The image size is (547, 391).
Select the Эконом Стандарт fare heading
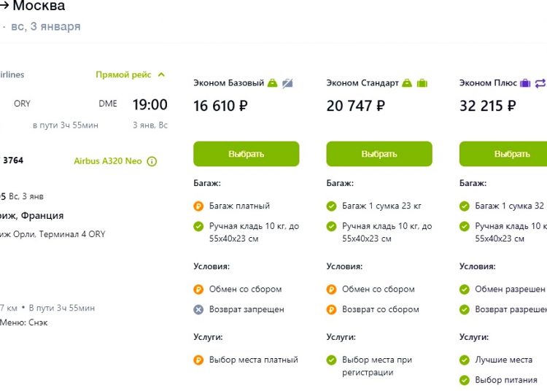click(x=362, y=83)
